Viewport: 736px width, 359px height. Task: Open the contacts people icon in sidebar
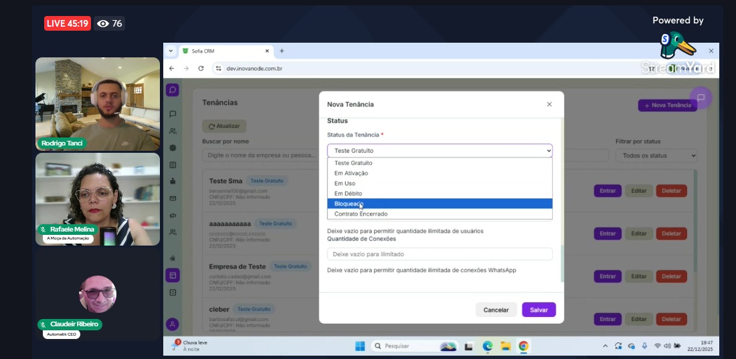click(173, 131)
